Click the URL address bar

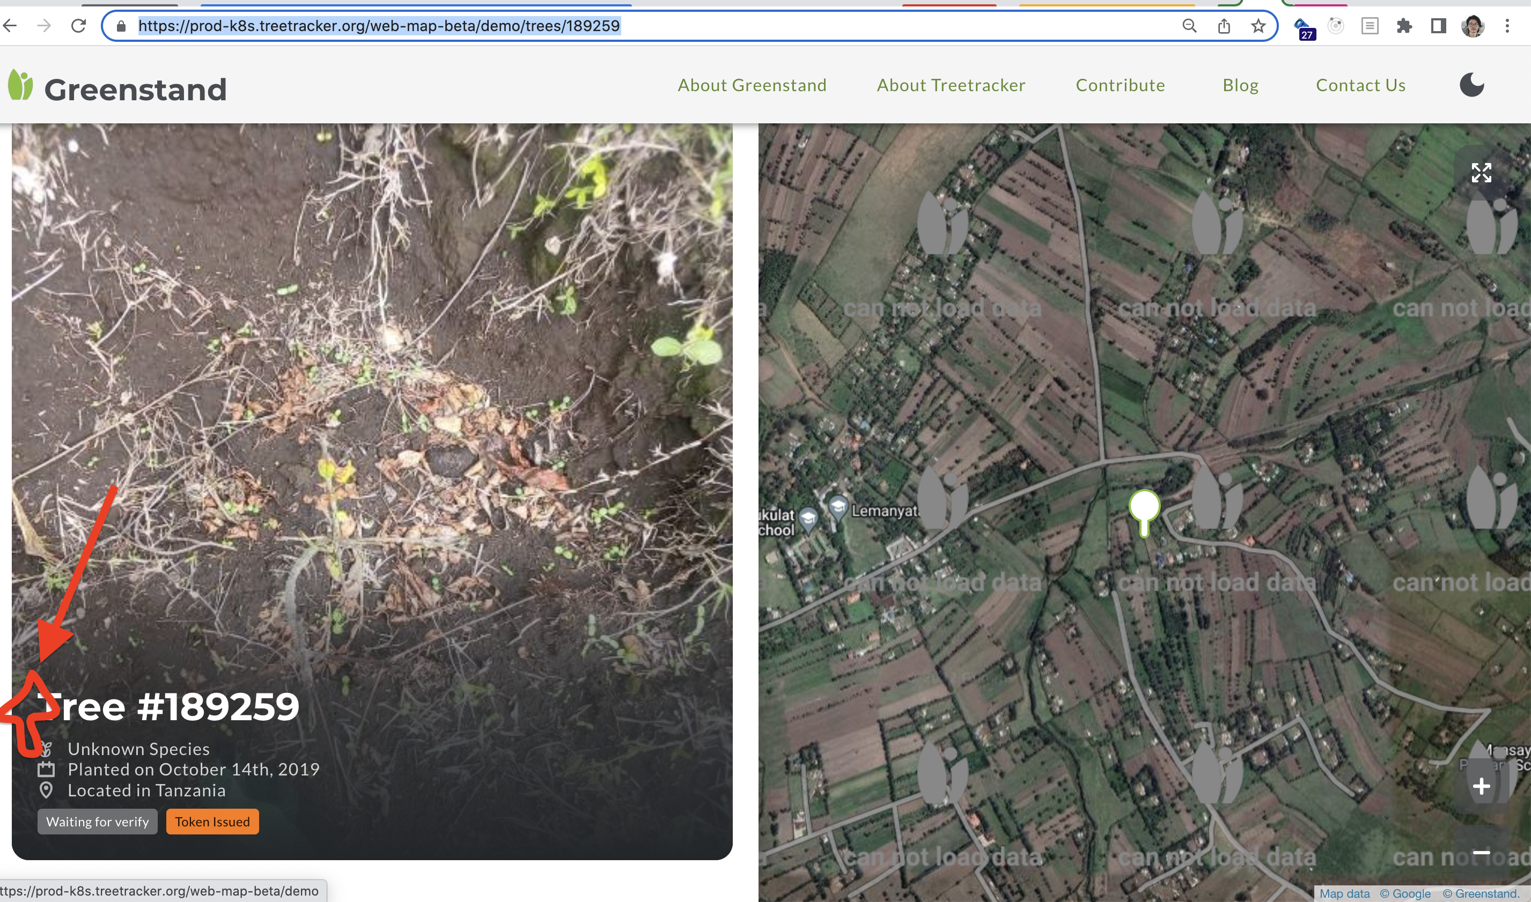click(608, 26)
